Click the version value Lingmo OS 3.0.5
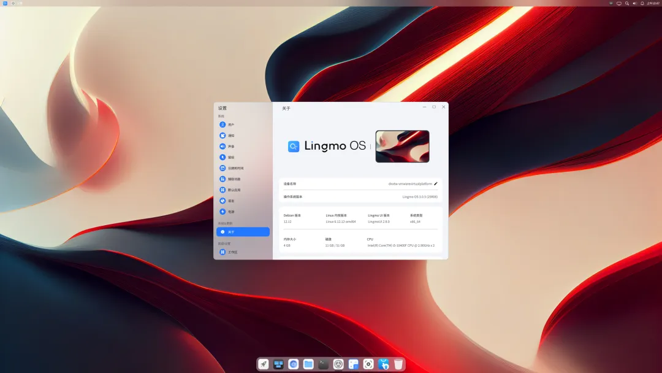The image size is (662, 373). pos(420,197)
